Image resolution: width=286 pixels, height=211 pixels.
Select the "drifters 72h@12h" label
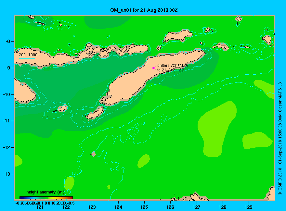pos(173,66)
